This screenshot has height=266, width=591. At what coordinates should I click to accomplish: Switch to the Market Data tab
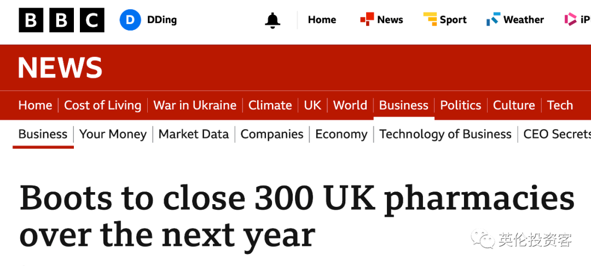click(x=194, y=134)
